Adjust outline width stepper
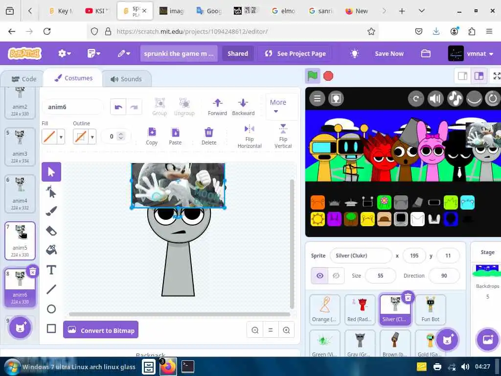501x376 pixels. point(121,136)
